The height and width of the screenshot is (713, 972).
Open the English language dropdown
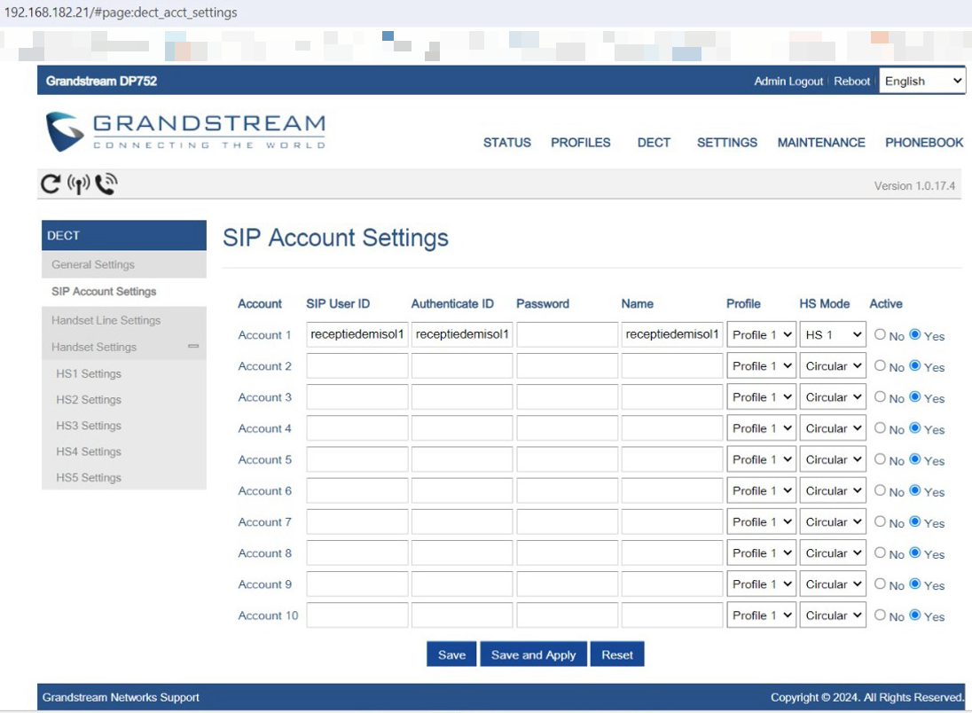tap(922, 81)
